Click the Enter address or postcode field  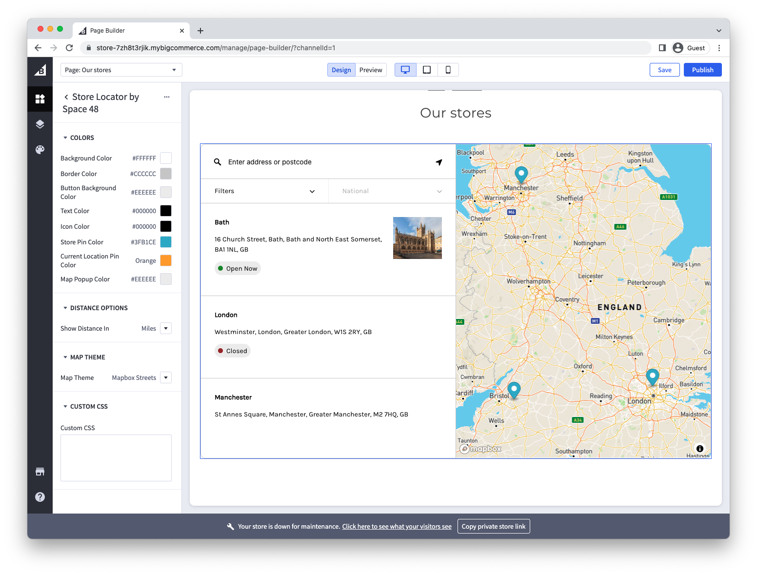[x=328, y=162]
